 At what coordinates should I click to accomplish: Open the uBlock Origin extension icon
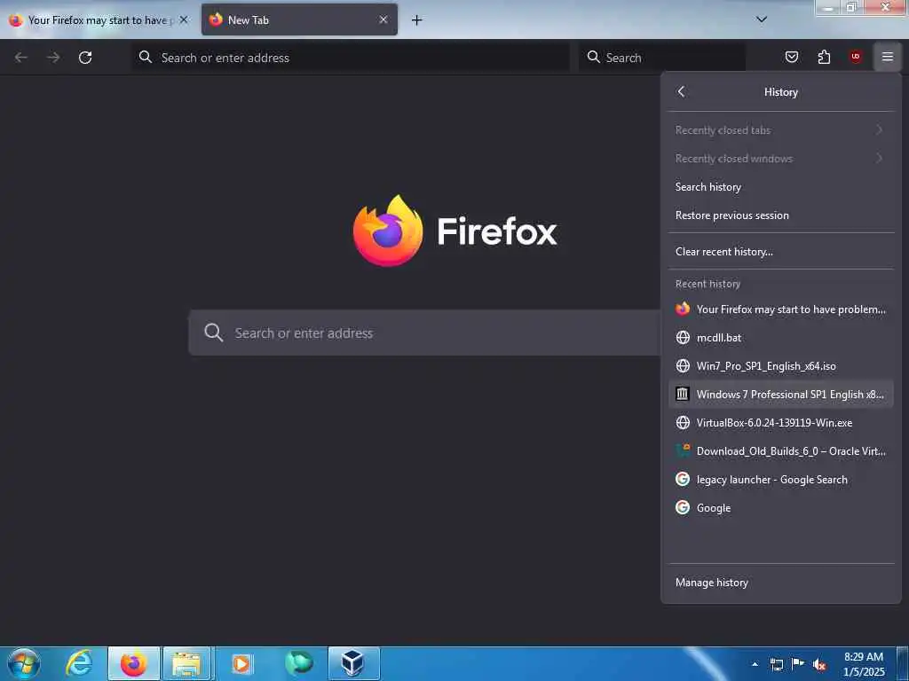tap(855, 57)
